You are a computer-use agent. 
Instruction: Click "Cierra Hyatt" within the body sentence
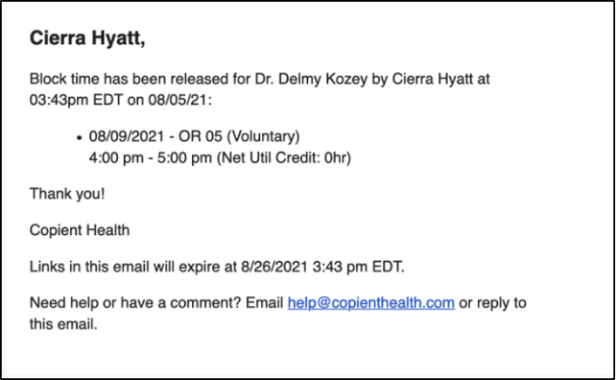[433, 79]
